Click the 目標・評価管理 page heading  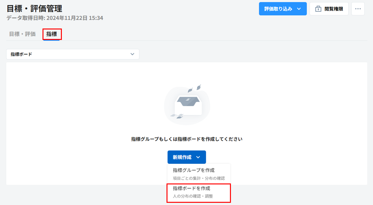(x=34, y=9)
